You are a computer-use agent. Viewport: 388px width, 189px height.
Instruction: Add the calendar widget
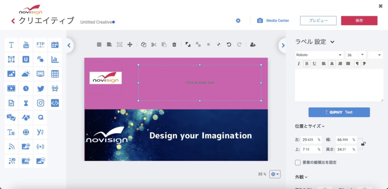tap(55, 45)
